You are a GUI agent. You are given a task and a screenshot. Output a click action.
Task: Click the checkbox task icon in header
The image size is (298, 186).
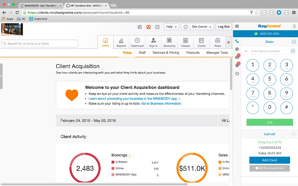click(x=157, y=27)
